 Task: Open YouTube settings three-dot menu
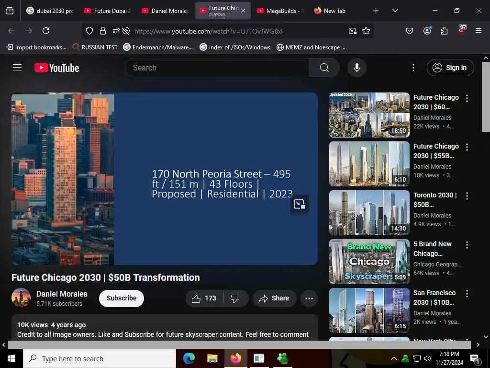pyautogui.click(x=413, y=68)
